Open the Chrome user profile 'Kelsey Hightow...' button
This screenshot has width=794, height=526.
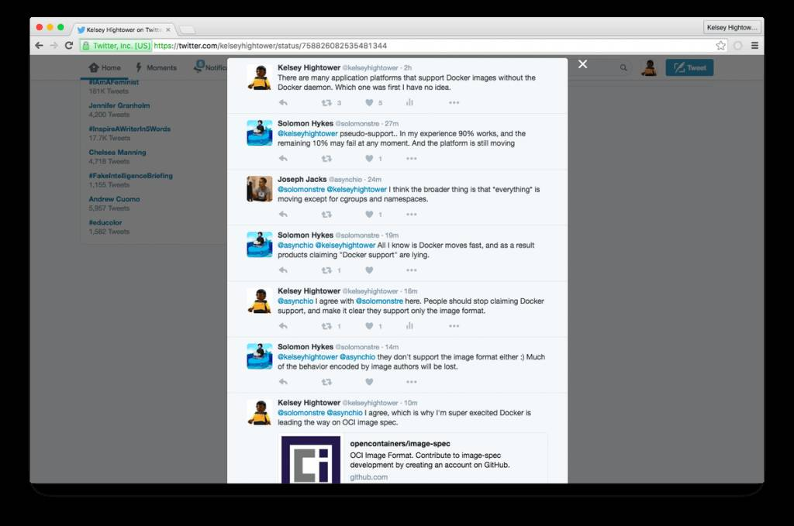point(732,27)
